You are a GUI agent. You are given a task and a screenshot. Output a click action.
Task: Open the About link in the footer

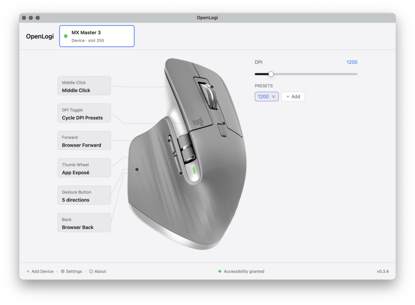[x=98, y=271]
